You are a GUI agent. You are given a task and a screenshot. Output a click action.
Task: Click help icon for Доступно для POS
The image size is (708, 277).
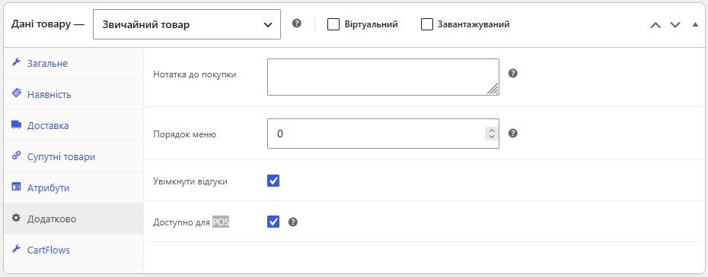point(293,222)
